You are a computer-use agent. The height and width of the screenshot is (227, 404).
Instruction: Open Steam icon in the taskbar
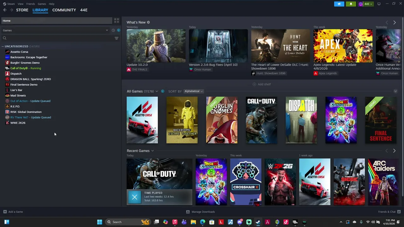[x=258, y=222]
